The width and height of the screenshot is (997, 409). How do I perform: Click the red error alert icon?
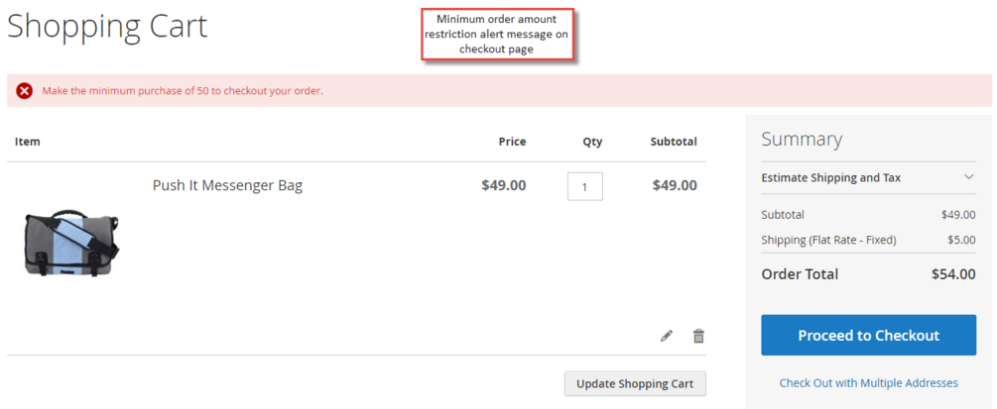[x=25, y=91]
